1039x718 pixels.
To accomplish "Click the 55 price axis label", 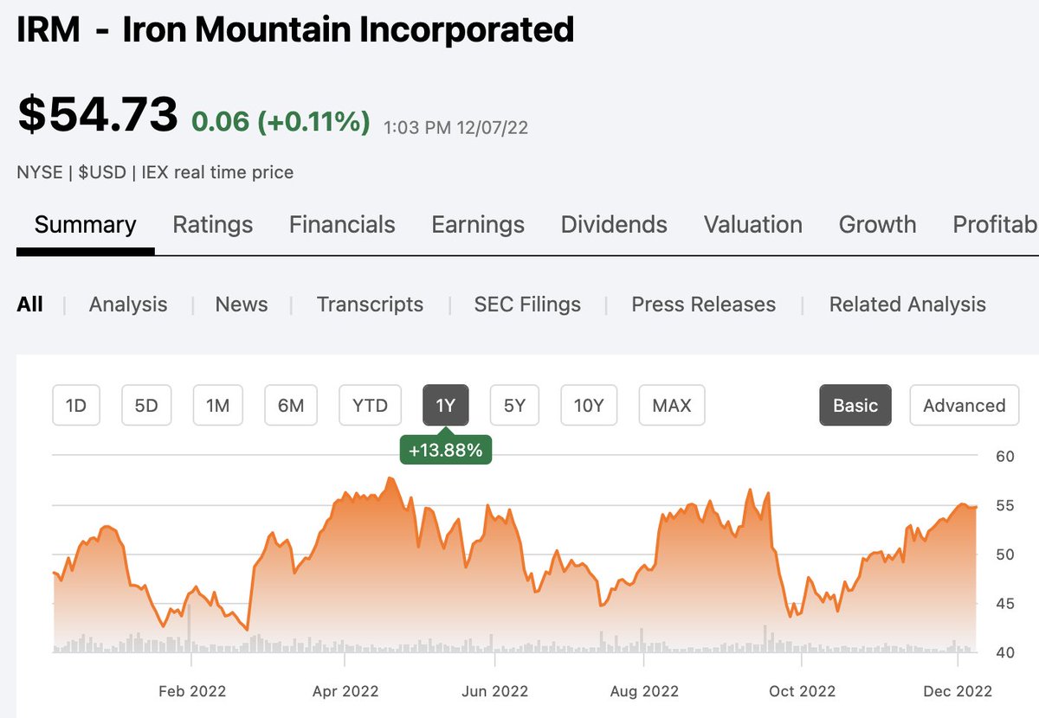I will 1004,504.
